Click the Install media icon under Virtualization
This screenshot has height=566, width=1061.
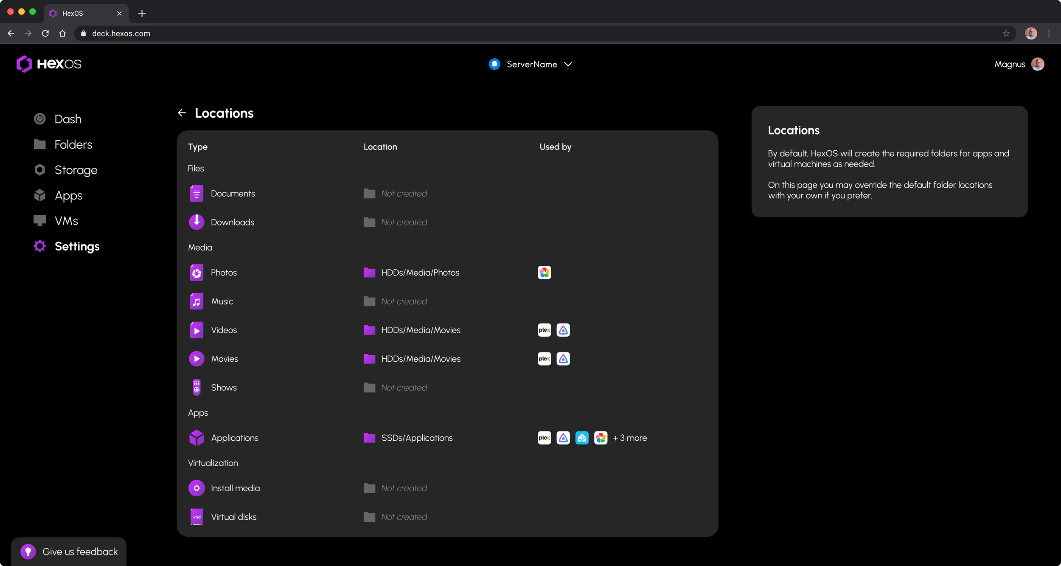(196, 488)
